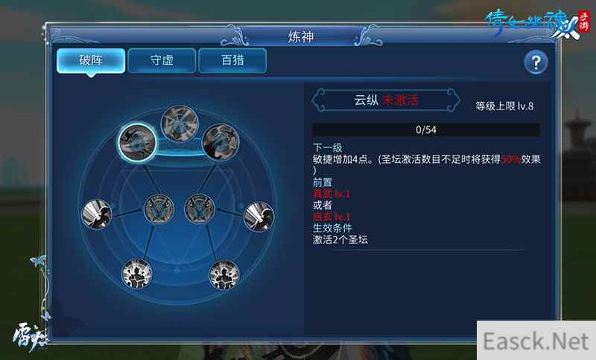Open the question mark help button
The width and height of the screenshot is (596, 360).
pos(536,62)
